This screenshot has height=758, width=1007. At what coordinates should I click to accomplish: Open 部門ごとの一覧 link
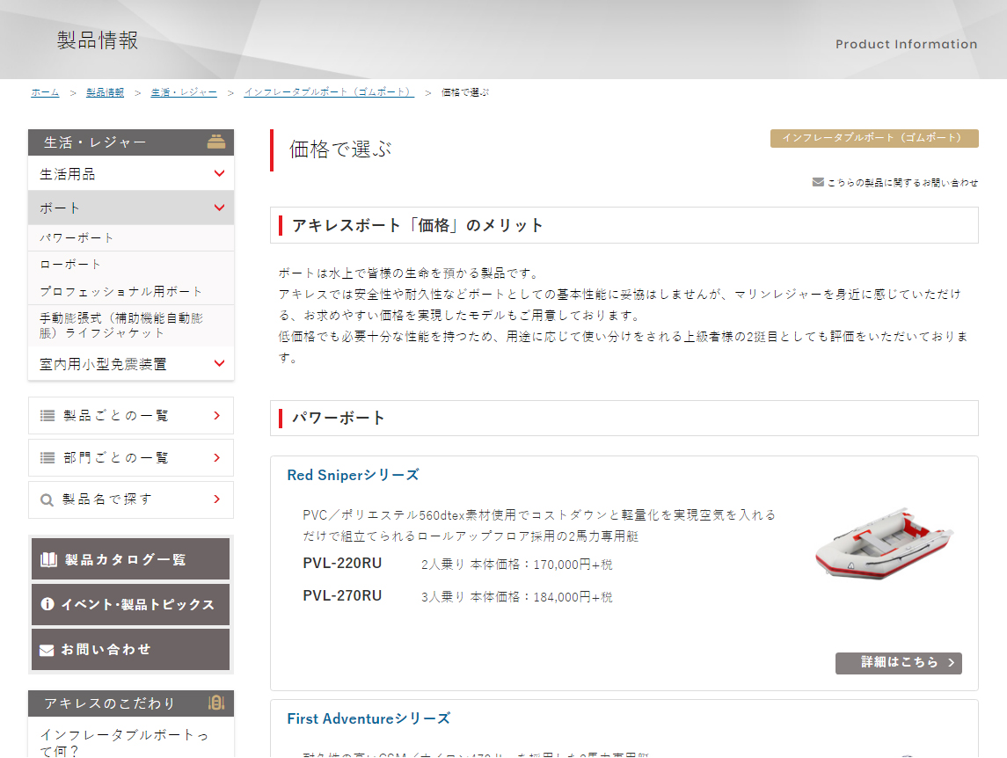point(131,458)
